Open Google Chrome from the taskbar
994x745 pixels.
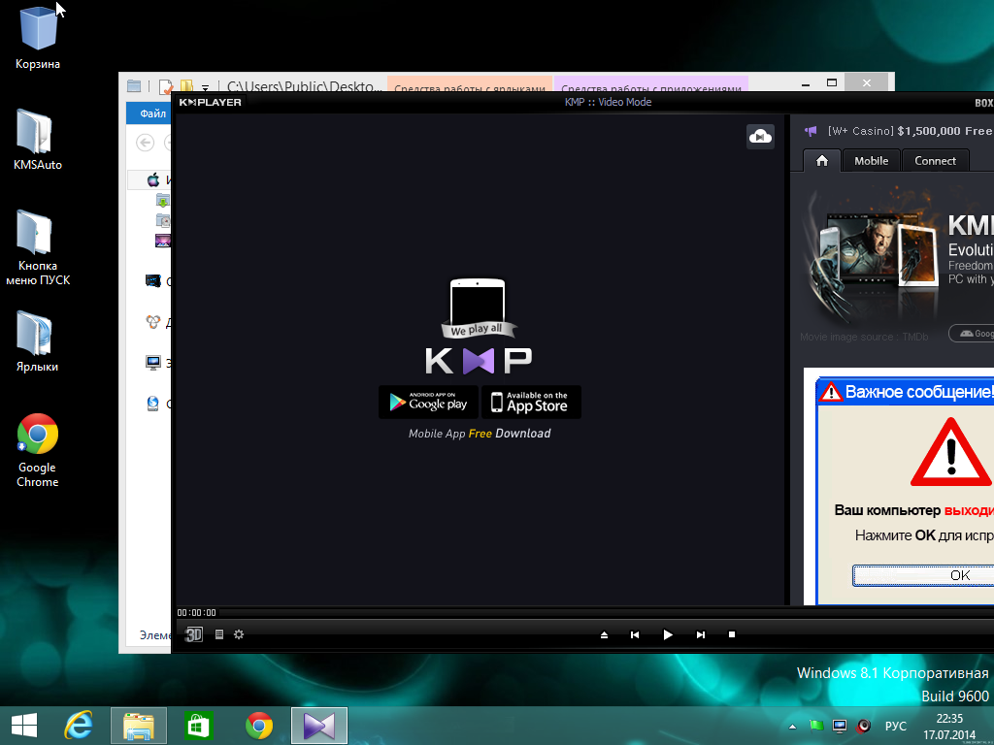pyautogui.click(x=259, y=726)
